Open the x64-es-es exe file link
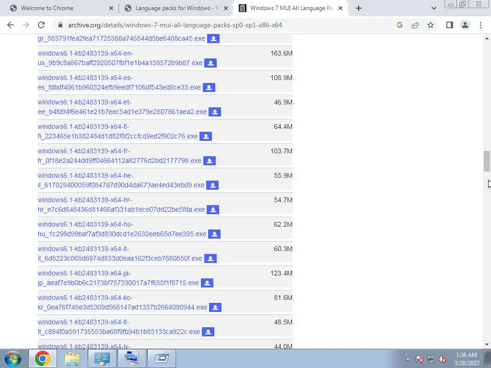 119,82
